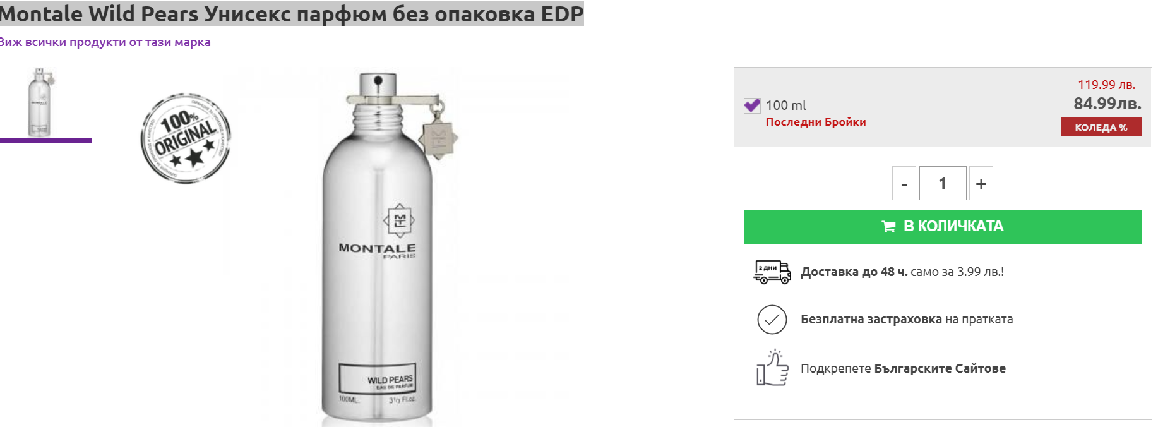Viewport: 1158px width, 427px height.
Task: Click the 100% Original stamp badge
Action: 186,138
